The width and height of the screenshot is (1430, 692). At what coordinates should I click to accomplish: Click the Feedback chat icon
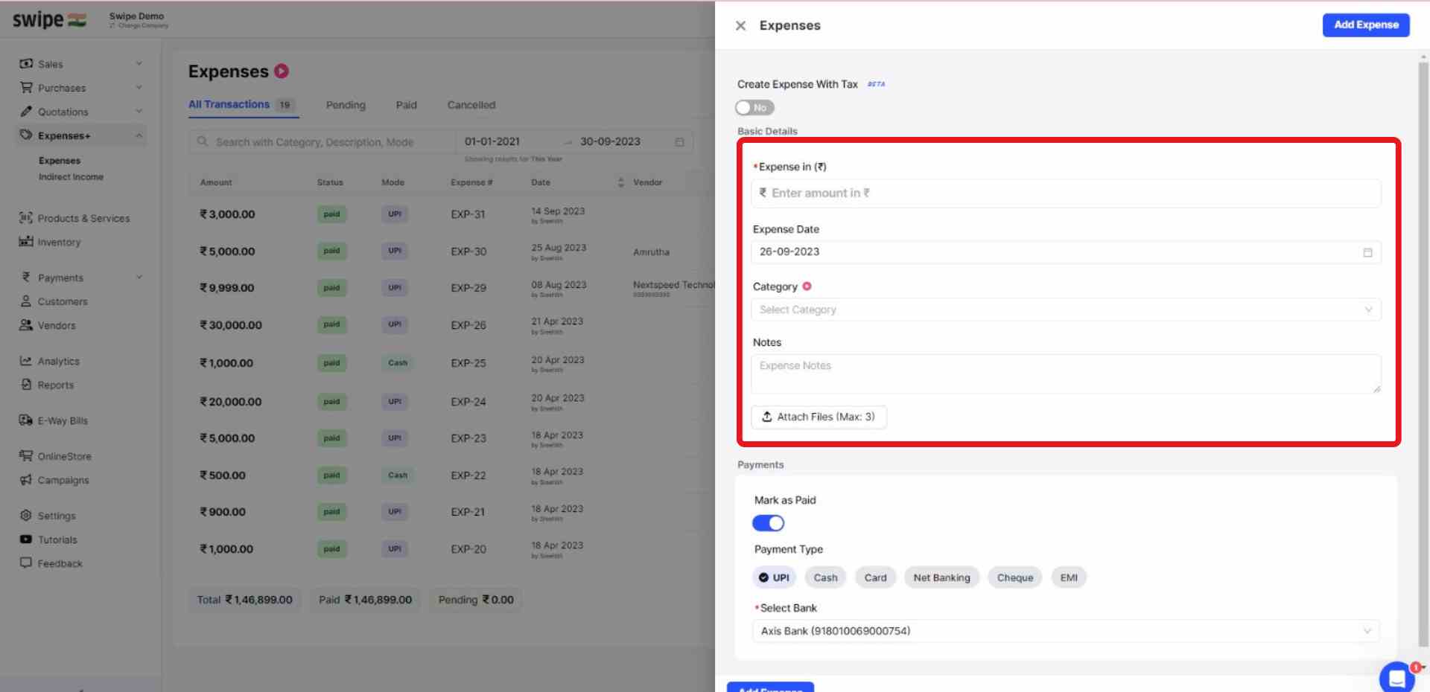click(26, 563)
